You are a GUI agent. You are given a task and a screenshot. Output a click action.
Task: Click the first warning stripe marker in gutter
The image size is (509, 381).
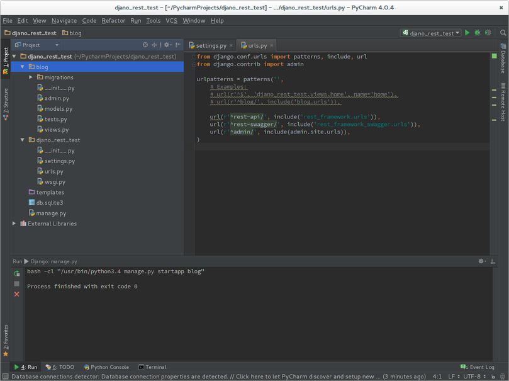[x=494, y=90]
